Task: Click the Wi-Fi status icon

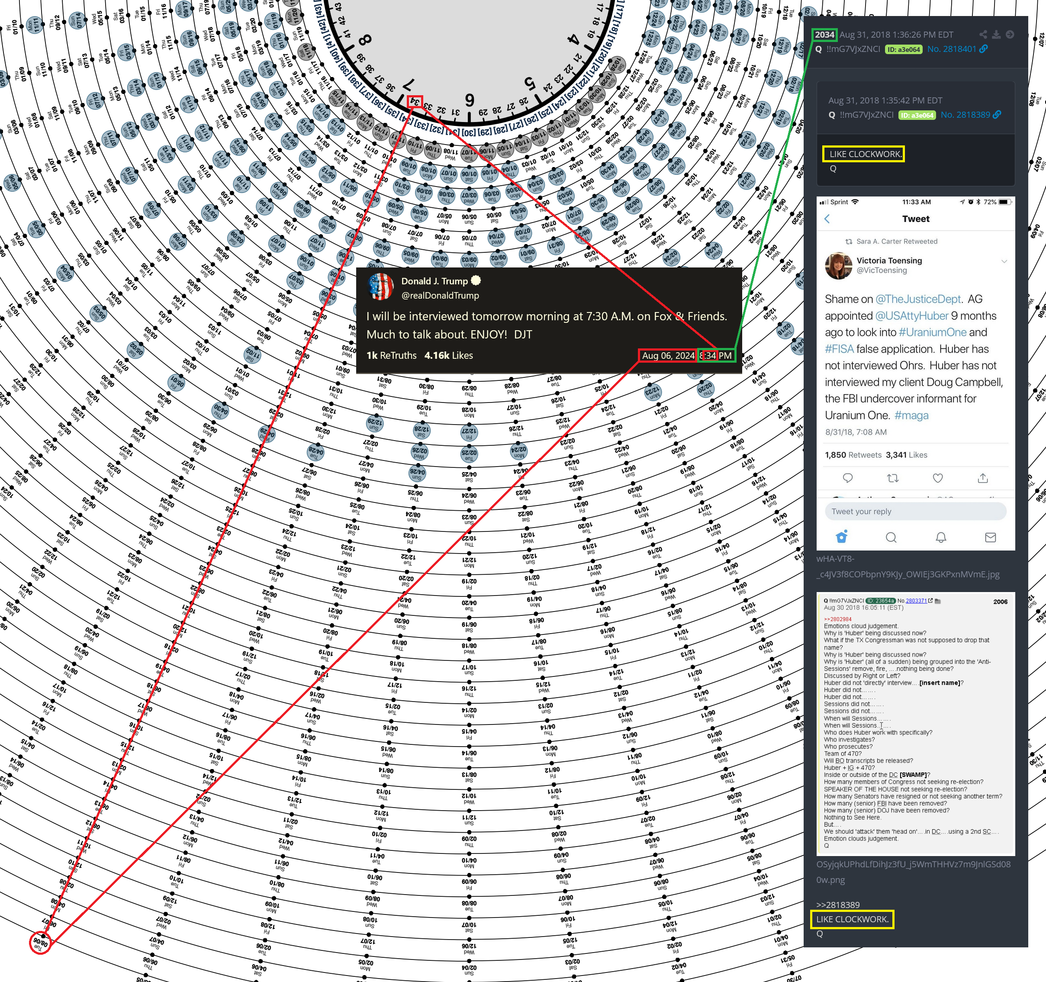Action: (855, 202)
